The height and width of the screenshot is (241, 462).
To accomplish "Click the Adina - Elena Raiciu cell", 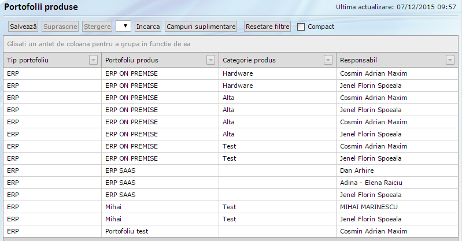I will click(371, 183).
